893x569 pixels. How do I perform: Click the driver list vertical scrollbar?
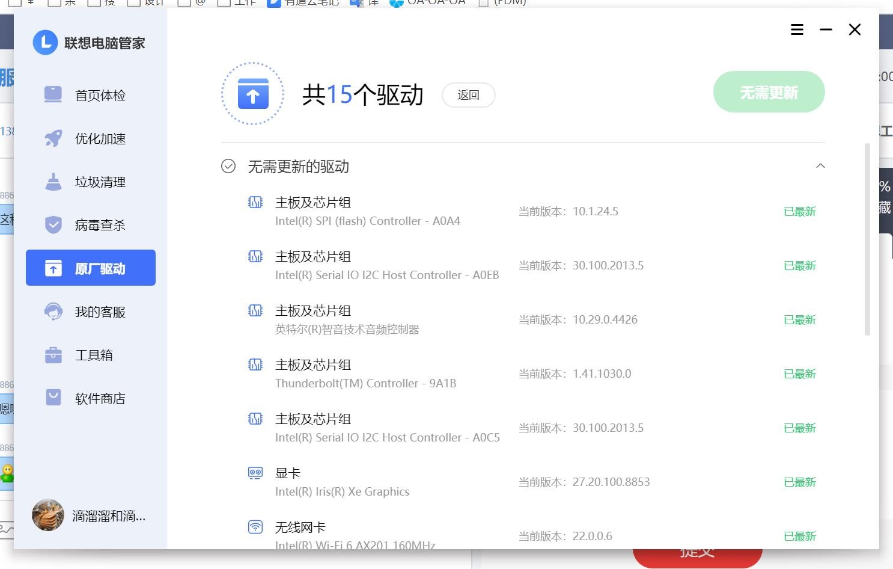click(867, 239)
